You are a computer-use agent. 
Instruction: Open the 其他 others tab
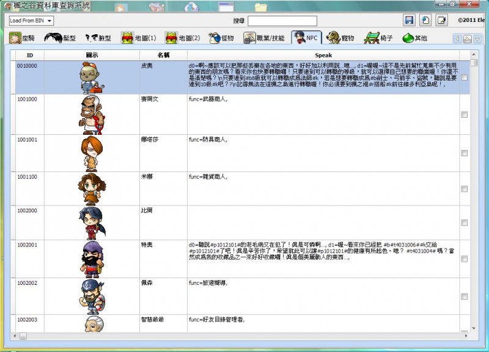tap(415, 38)
